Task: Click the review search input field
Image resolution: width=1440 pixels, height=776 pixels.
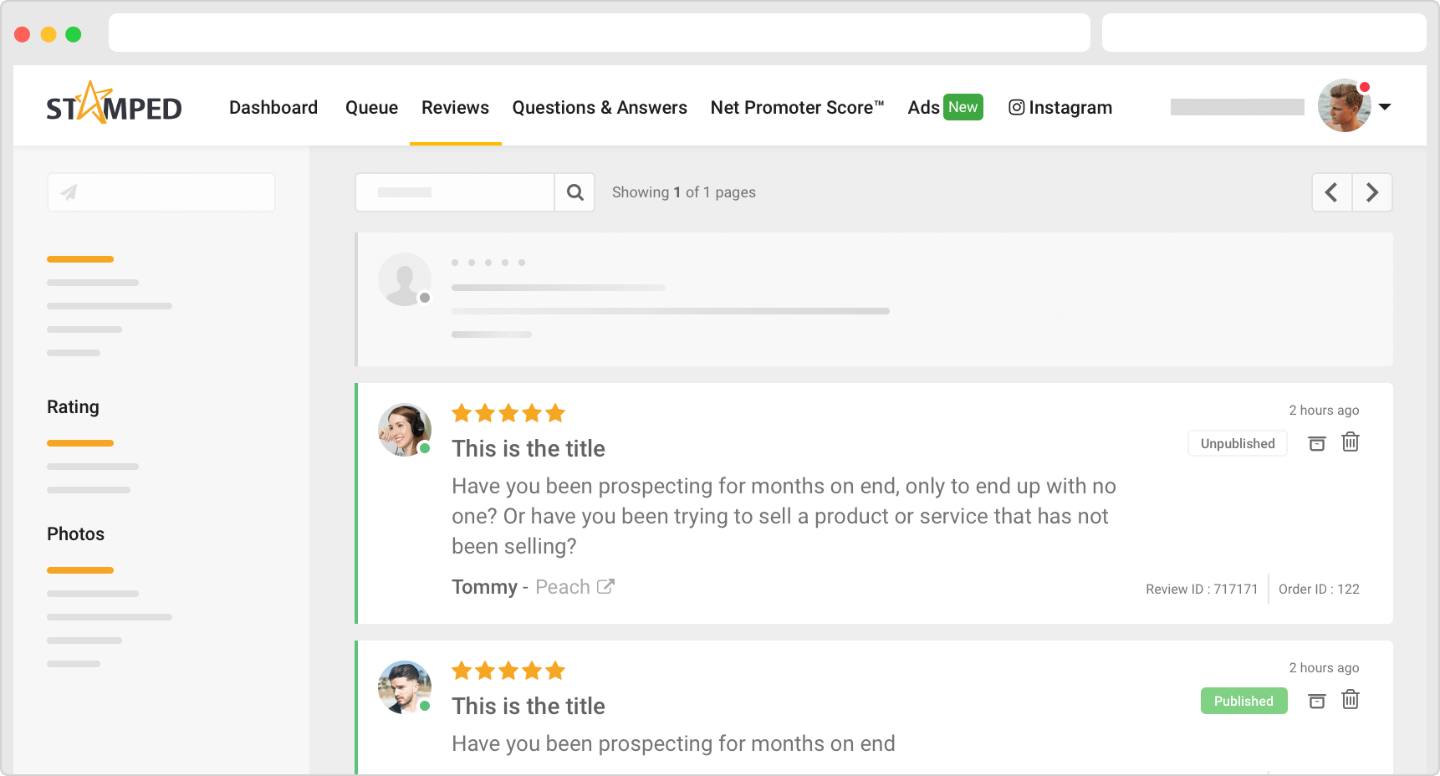Action: tap(455, 192)
